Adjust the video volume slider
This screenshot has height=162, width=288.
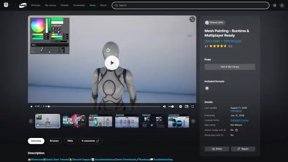click(x=172, y=107)
